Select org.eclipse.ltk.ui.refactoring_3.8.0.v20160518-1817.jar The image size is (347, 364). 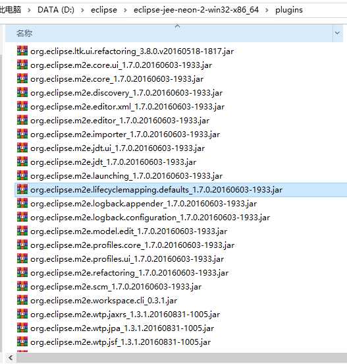coord(132,51)
